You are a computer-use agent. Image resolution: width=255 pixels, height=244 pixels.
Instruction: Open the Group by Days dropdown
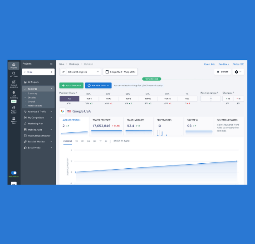122,141
